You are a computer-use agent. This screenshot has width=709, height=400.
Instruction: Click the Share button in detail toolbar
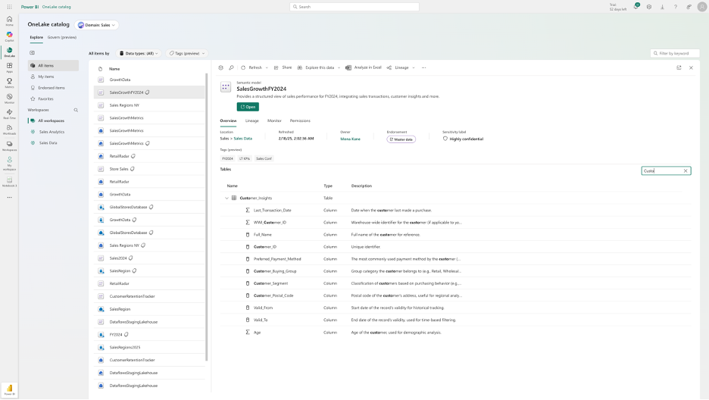(x=283, y=67)
